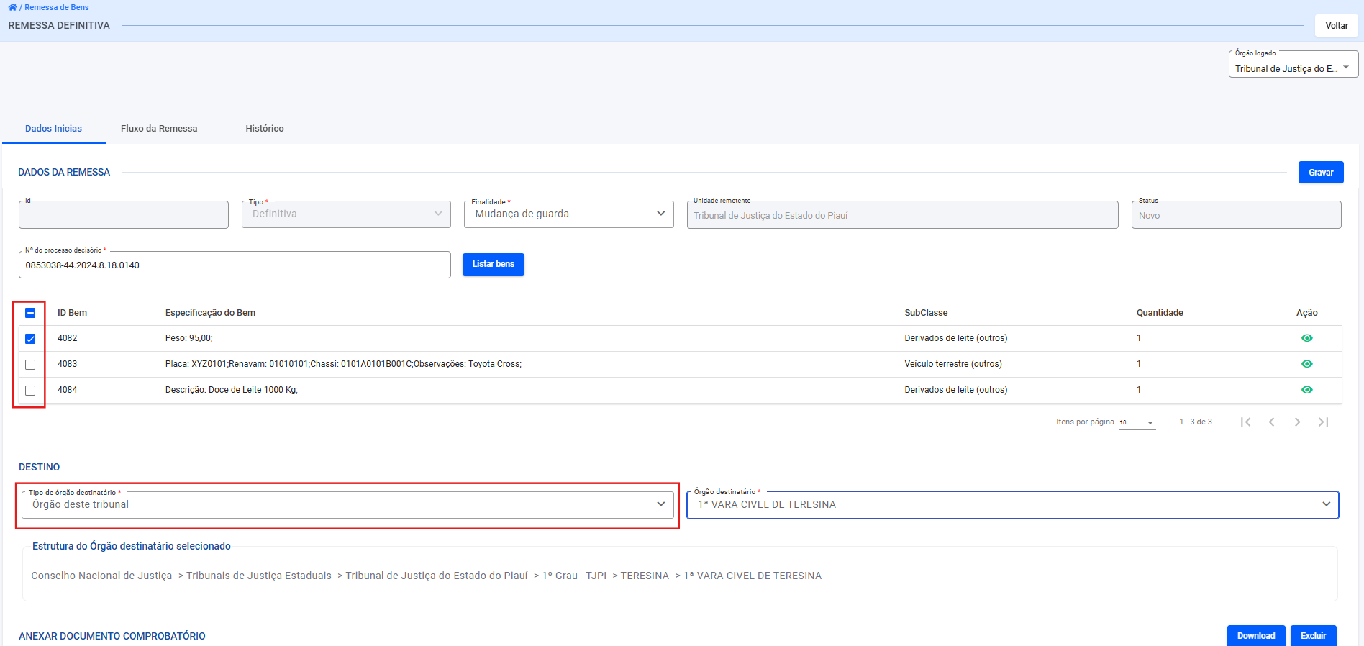The width and height of the screenshot is (1364, 646).
Task: Open the Órgão destinatário dropdown
Action: [1012, 505]
